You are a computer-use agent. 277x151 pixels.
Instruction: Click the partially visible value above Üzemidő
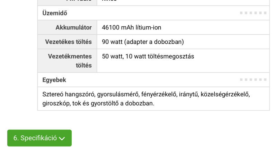(109, 1)
